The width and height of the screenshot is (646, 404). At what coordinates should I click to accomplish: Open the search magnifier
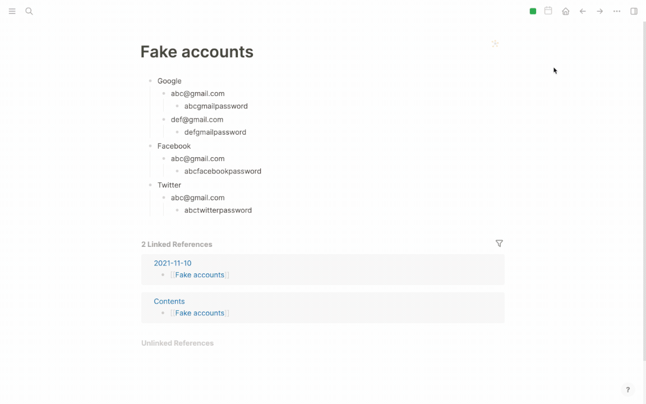[29, 11]
